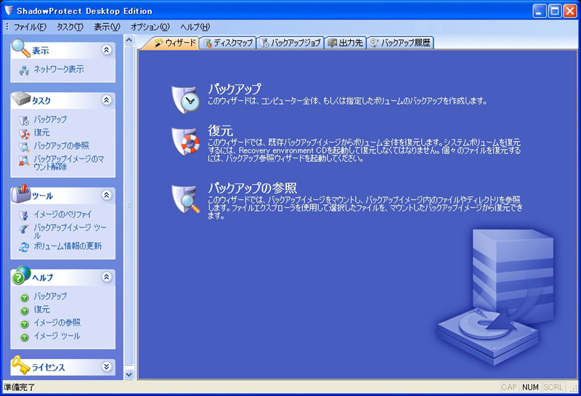The image size is (581, 396).
Task: Open the オプション(O) menu
Action: (150, 27)
